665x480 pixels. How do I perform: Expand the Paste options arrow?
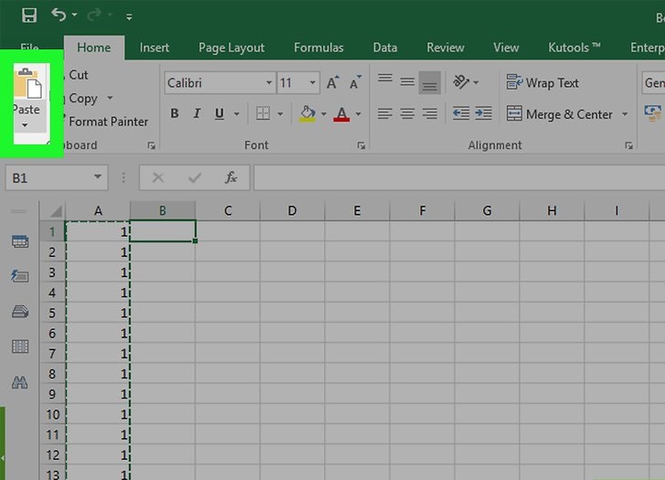(25, 125)
